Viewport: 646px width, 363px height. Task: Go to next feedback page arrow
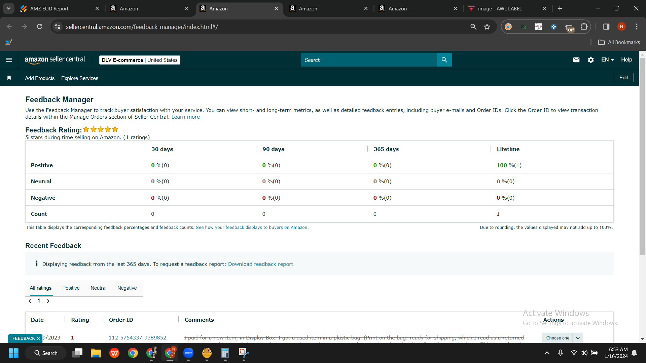point(48,301)
